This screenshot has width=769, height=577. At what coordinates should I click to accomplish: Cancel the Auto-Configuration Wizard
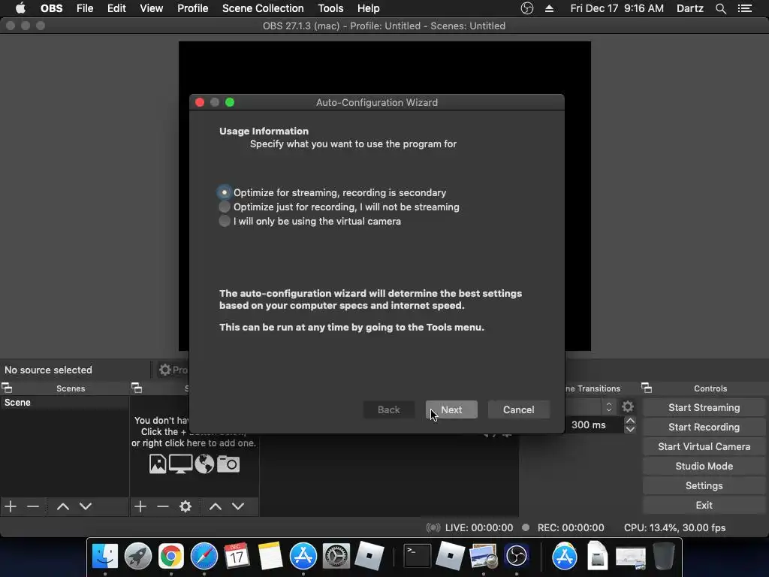pos(518,409)
